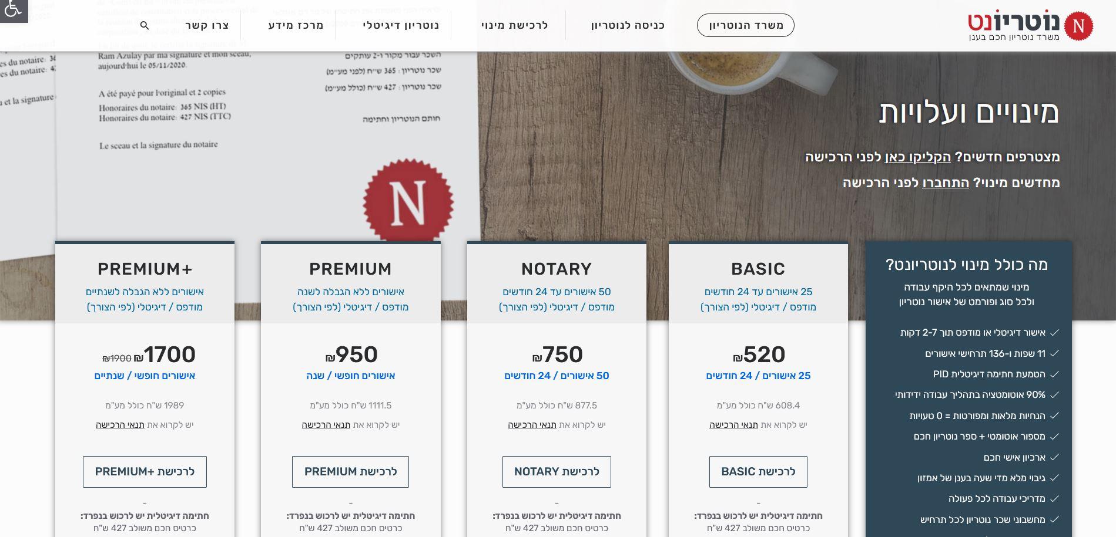Click the PREMIUM plan heading
This screenshot has width=1116, height=537.
point(350,269)
